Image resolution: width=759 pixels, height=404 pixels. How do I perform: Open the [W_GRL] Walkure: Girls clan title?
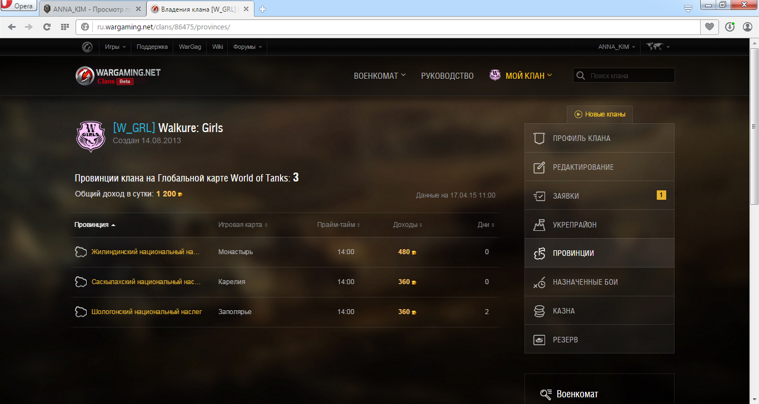click(x=168, y=128)
